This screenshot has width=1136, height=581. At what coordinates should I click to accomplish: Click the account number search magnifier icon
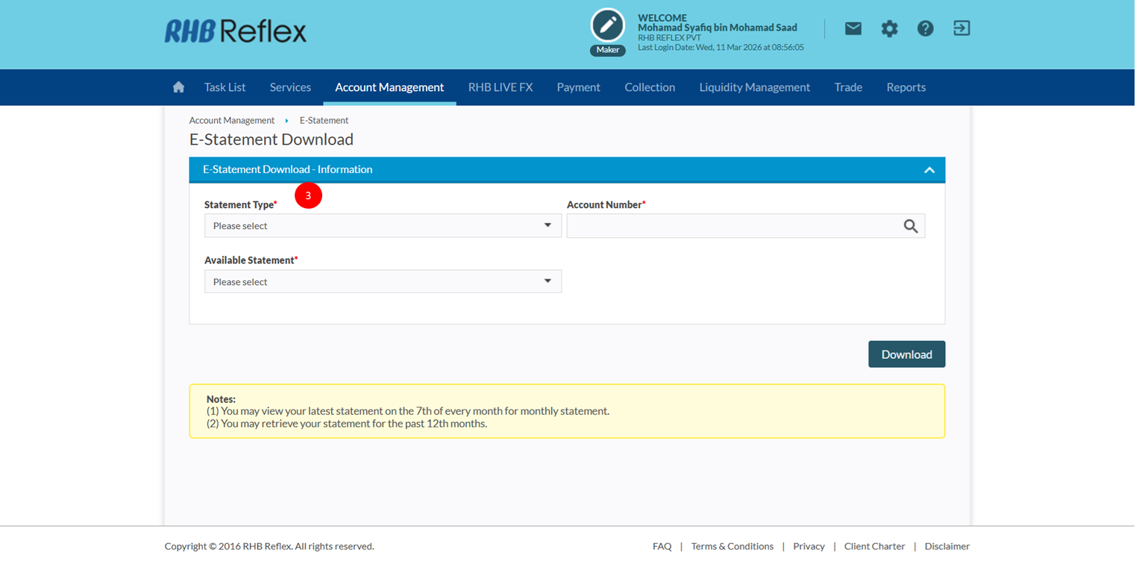910,226
